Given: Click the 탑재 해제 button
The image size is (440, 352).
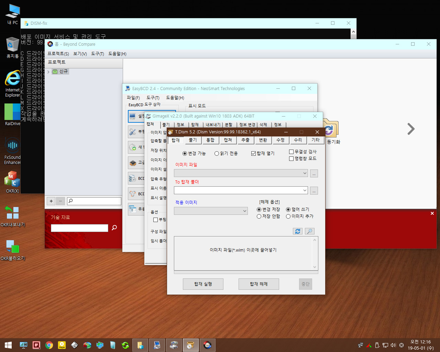Looking at the screenshot, I should [259, 284].
